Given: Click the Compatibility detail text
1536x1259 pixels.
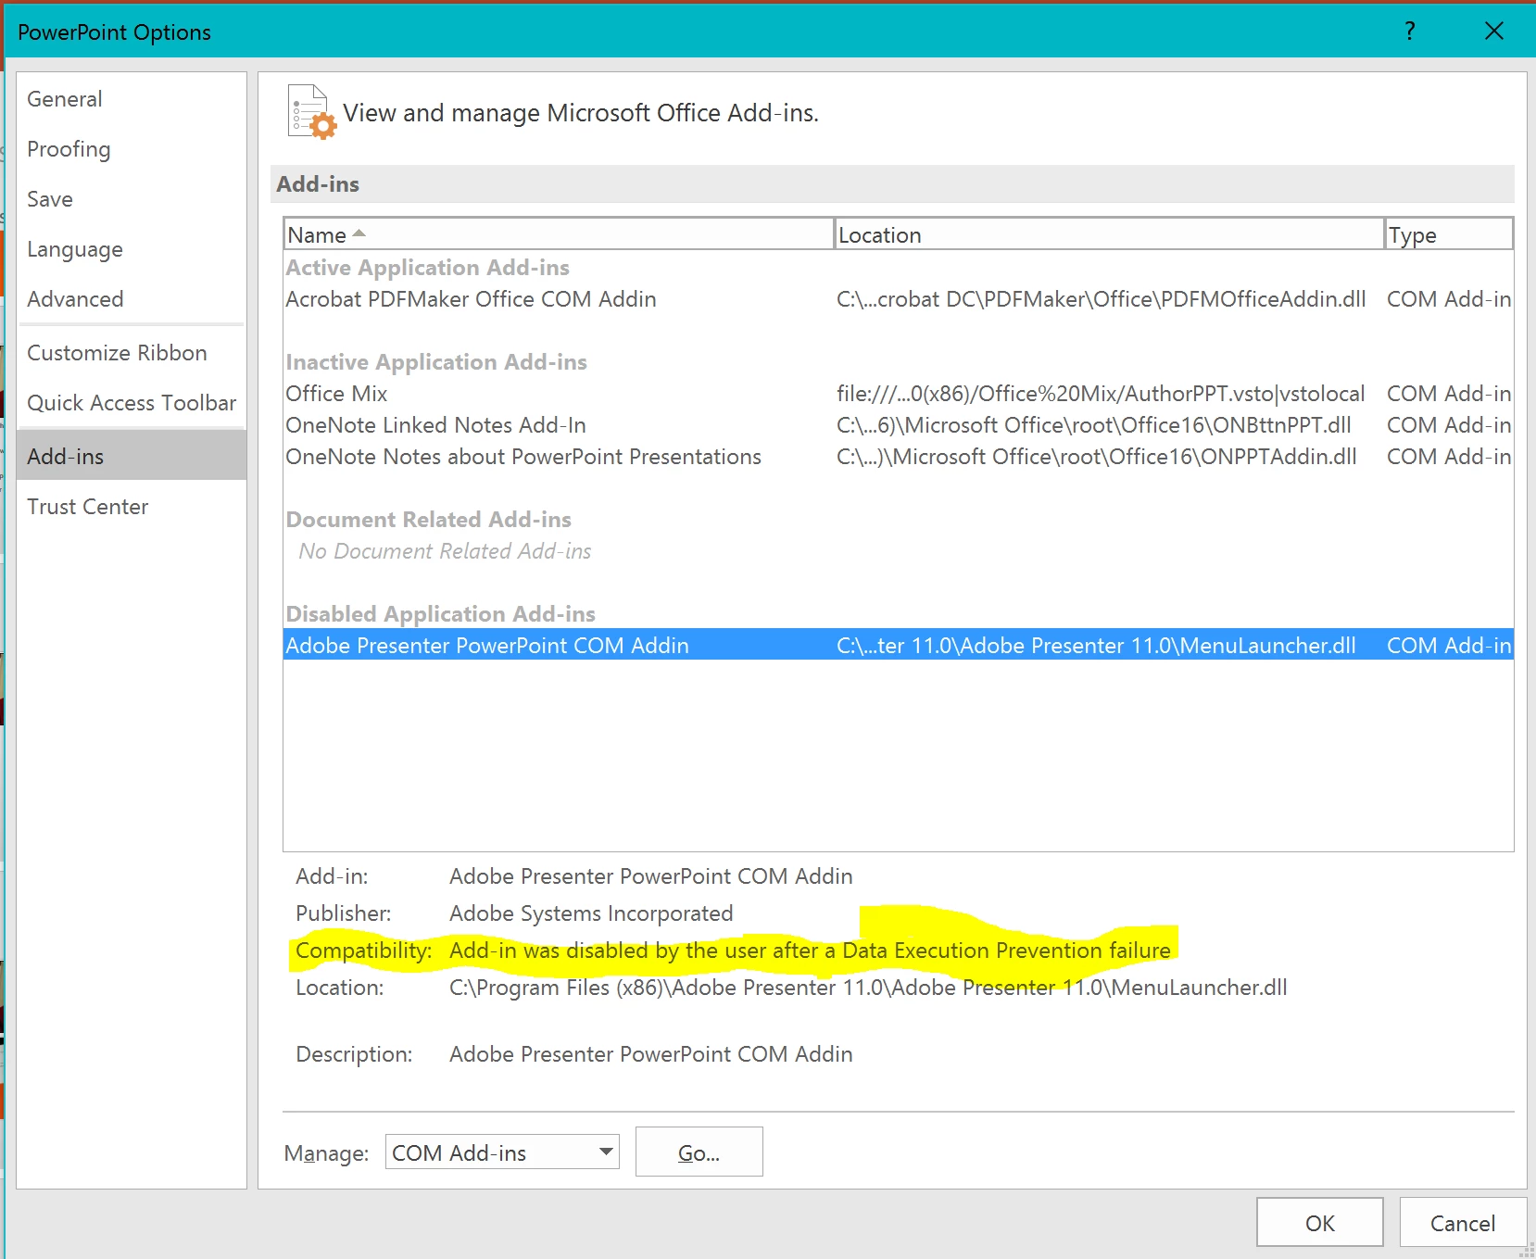Looking at the screenshot, I should 810,951.
